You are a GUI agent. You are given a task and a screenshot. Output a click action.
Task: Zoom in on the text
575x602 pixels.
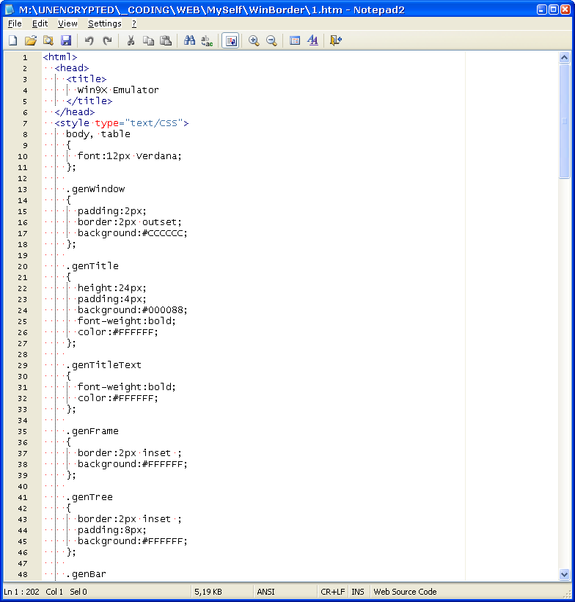[254, 40]
